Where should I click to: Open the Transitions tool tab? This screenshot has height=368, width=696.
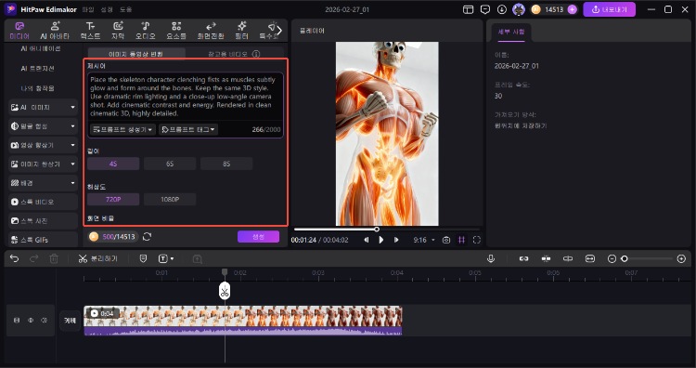[x=212, y=31]
